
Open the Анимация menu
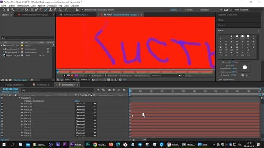click(52, 6)
